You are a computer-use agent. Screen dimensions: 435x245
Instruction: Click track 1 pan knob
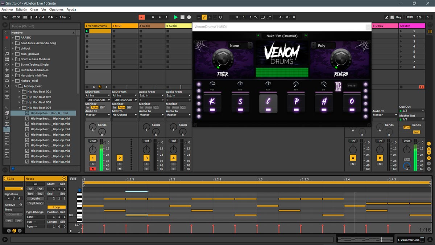click(93, 150)
